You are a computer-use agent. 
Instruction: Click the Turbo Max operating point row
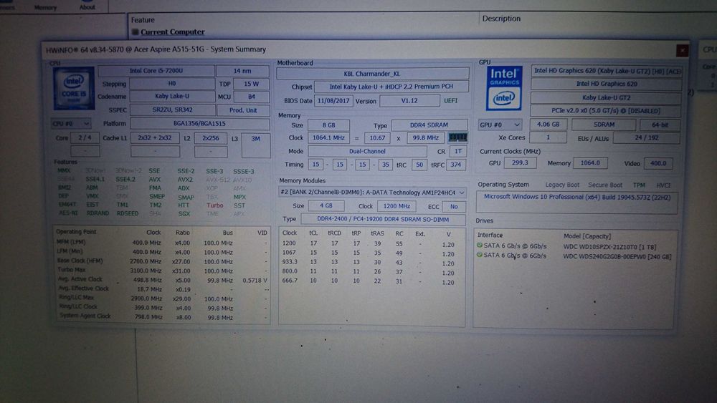pyautogui.click(x=162, y=271)
